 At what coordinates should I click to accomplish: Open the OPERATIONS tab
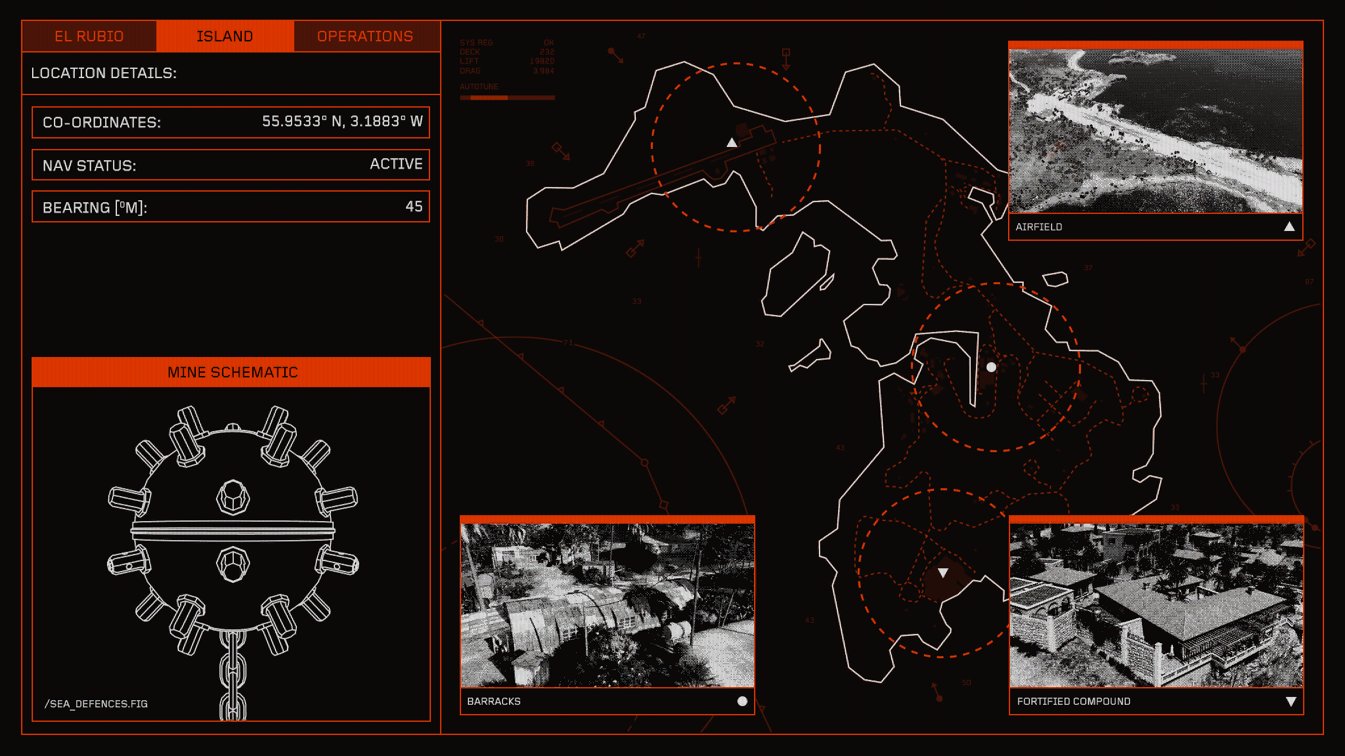pos(366,36)
